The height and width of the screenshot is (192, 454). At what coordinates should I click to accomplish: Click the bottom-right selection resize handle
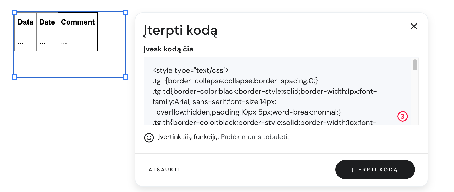click(x=125, y=77)
